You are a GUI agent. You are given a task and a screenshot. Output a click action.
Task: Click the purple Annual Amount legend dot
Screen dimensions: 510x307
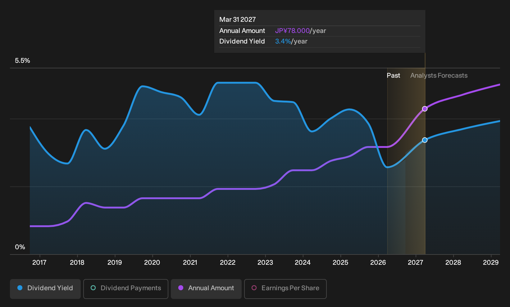tap(181, 288)
